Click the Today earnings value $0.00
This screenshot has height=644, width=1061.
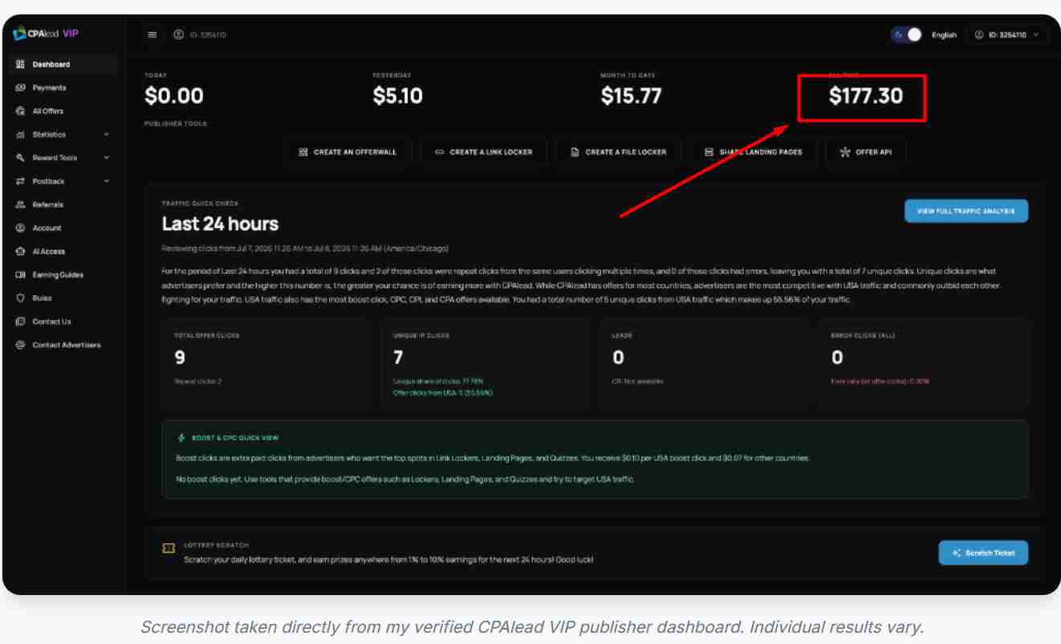[x=174, y=96]
